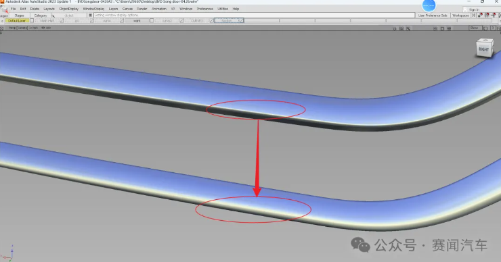Toggle CURVES layer visibility box
This screenshot has height=262, width=501.
click(x=211, y=21)
